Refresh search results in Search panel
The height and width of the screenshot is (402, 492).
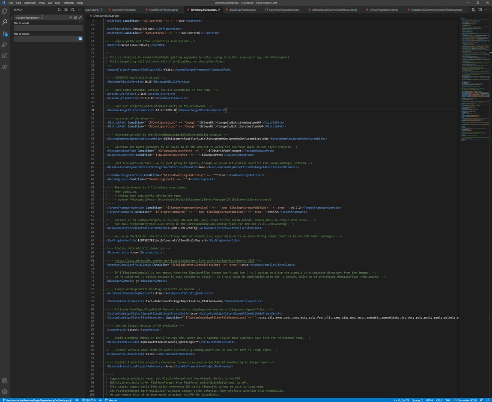pyautogui.click(x=59, y=10)
